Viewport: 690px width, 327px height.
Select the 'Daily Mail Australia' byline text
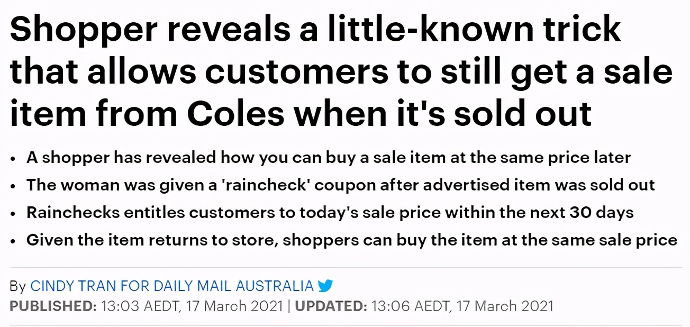[x=234, y=286]
